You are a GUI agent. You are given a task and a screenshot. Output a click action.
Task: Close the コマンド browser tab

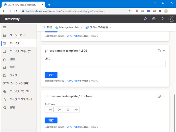(42, 5)
